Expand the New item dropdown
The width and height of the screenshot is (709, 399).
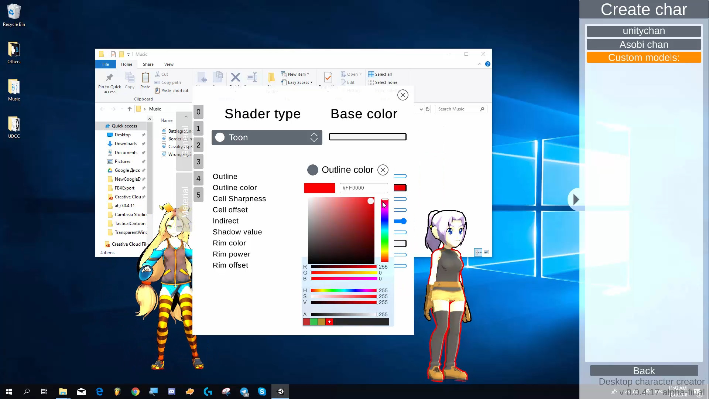(309, 74)
